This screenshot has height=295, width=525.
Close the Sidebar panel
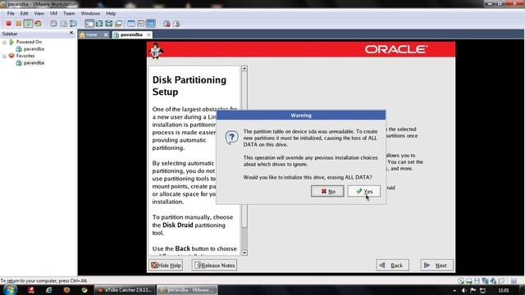pyautogui.click(x=71, y=33)
